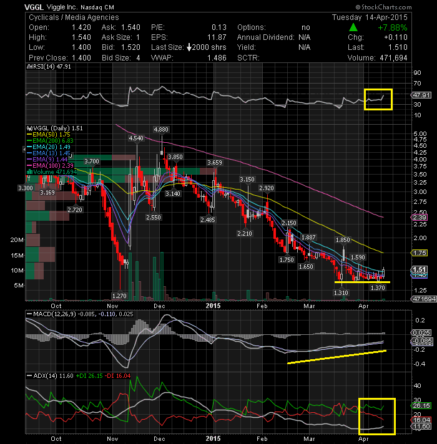The height and width of the screenshot is (444, 437).
Task: Click the SCTR label
Action: coord(248,58)
